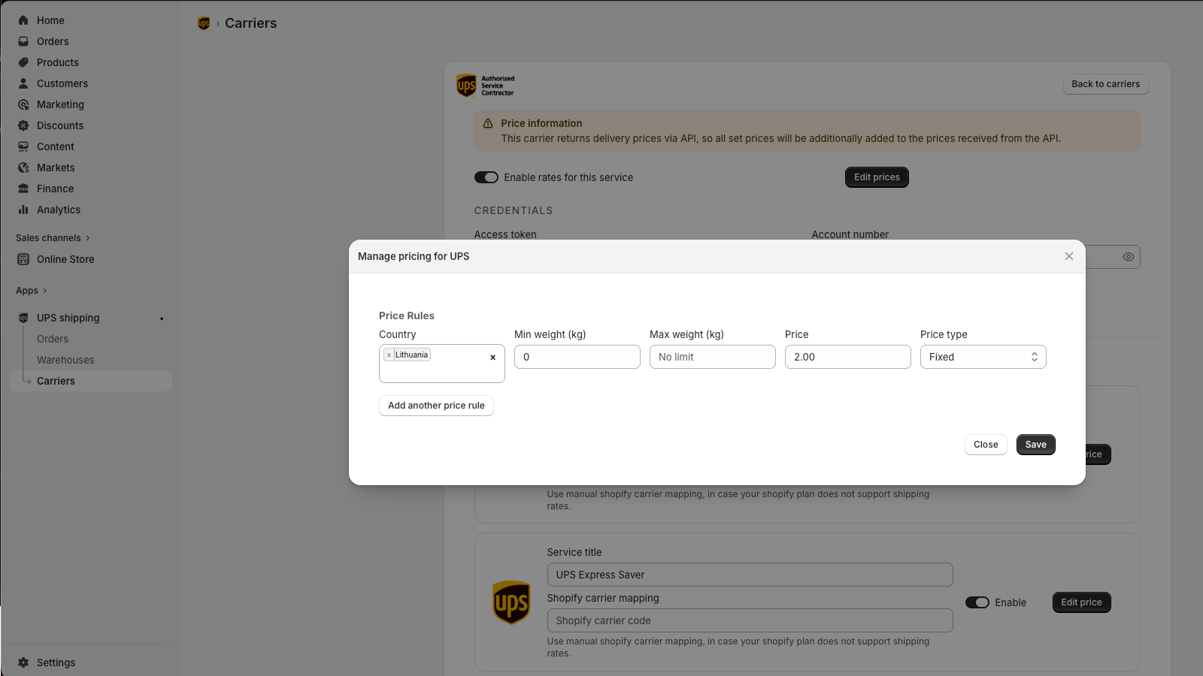Click the Price information warning icon
Viewport: 1203px width, 676px height.
[x=488, y=123]
